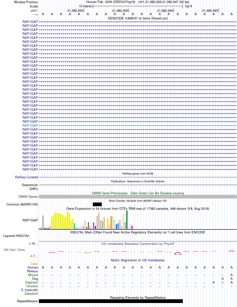Click the Human alignment row label
Image resolution: width=237 pixels, height=307 pixels.
tap(33, 267)
